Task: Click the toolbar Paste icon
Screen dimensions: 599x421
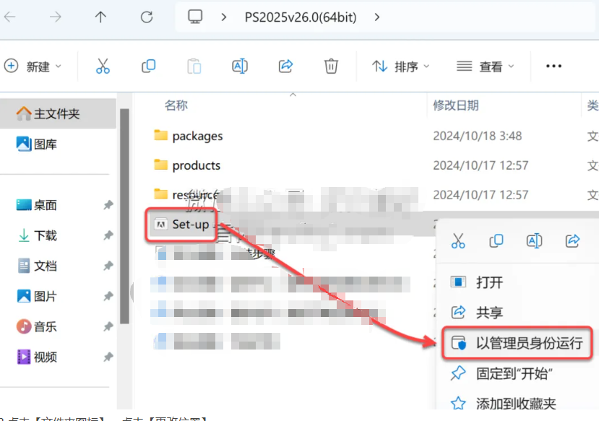Action: [194, 66]
